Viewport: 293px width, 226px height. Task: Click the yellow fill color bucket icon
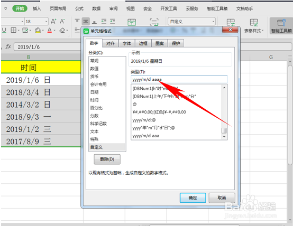coord(38,30)
